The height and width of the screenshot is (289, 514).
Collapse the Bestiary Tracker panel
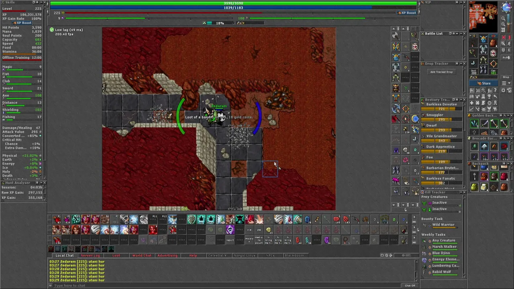[x=461, y=100]
